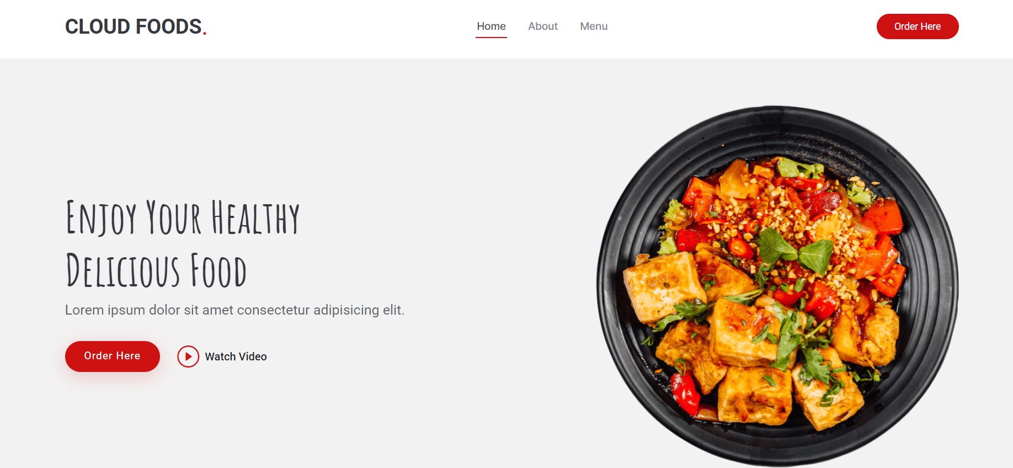Click the word Video beside the play icon
Screen dimensions: 1013x468
click(x=253, y=357)
